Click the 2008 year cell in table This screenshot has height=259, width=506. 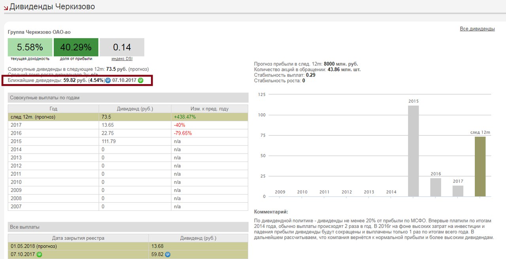click(53, 199)
